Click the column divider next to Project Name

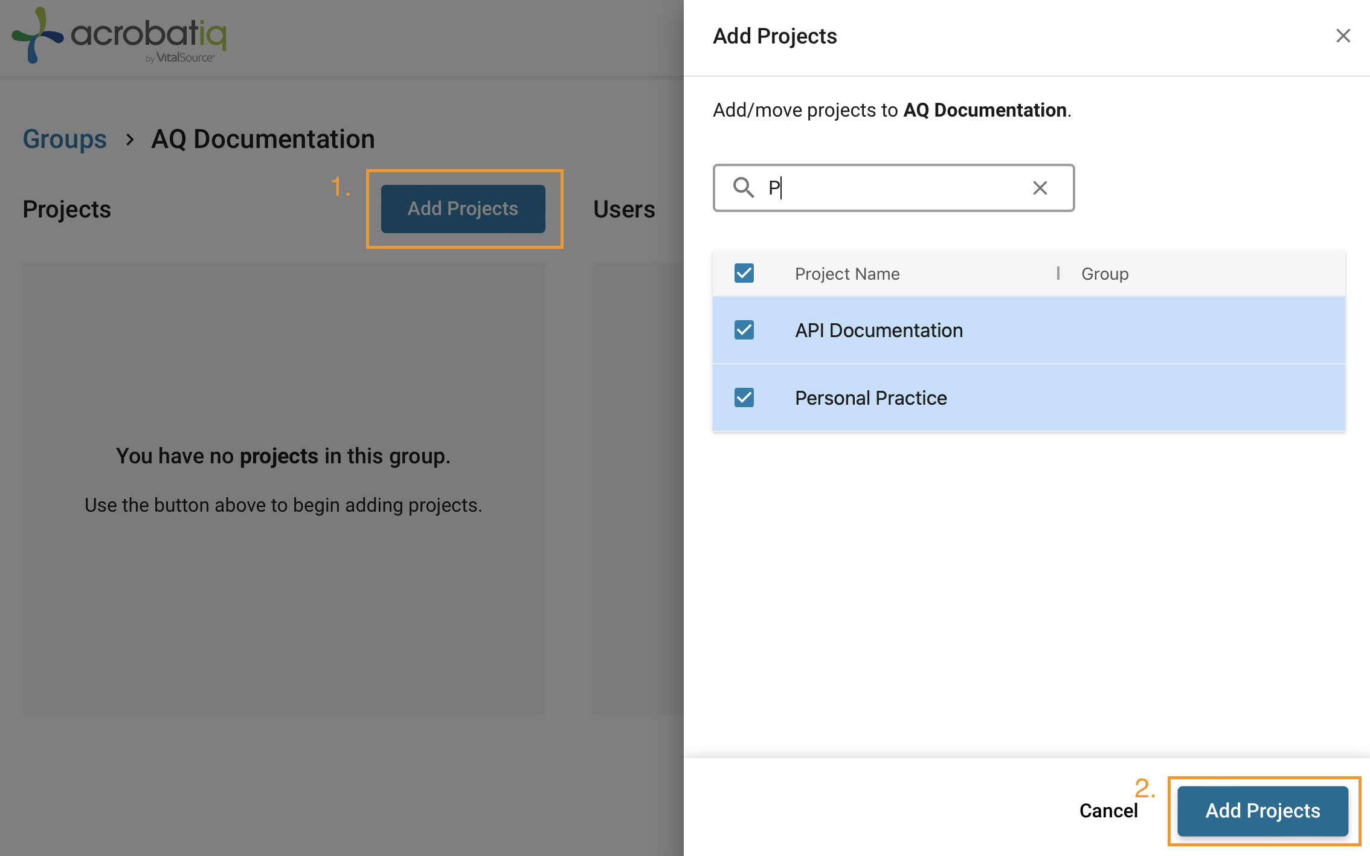click(1058, 274)
